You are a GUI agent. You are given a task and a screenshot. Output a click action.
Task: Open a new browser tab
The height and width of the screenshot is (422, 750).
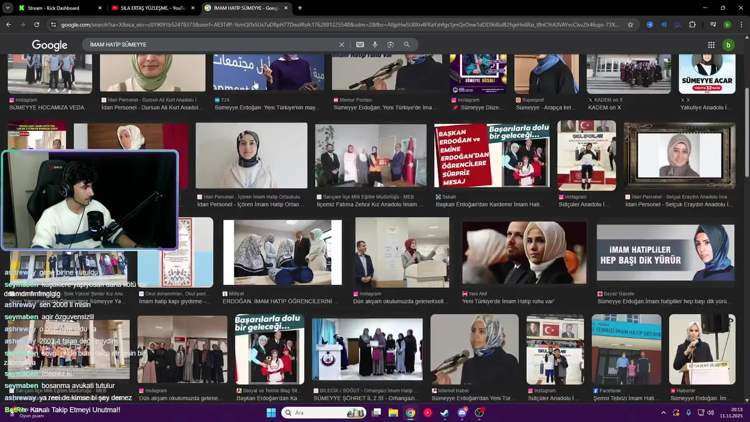point(300,8)
